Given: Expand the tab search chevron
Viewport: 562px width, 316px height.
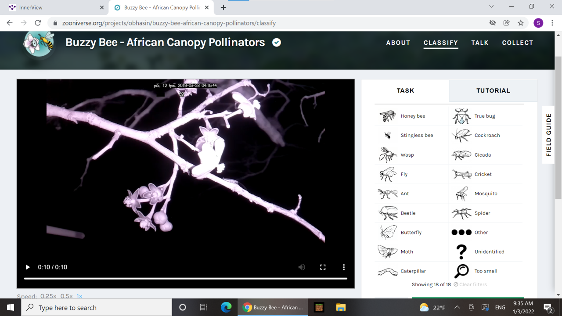Looking at the screenshot, I should pos(491,7).
